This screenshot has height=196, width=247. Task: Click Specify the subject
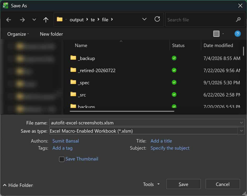pos(170,148)
